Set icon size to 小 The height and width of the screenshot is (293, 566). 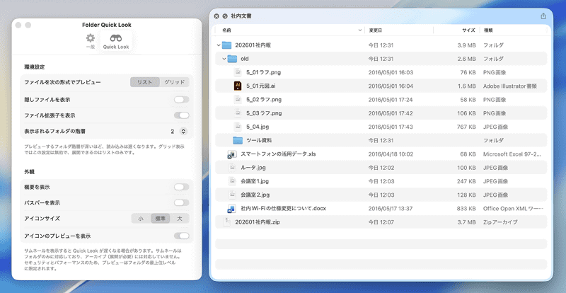point(141,219)
